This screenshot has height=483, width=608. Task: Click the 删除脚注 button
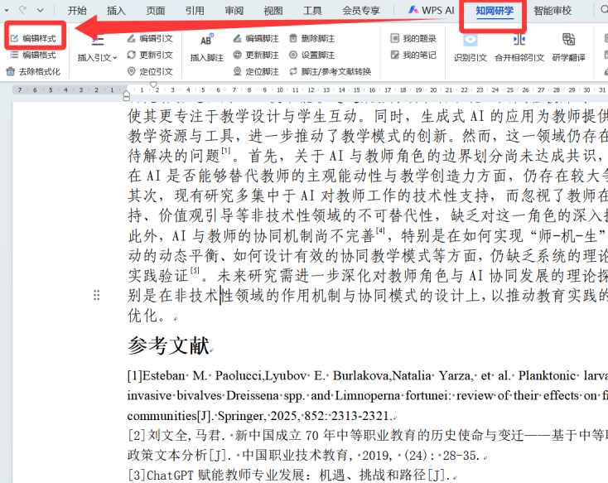(x=311, y=38)
